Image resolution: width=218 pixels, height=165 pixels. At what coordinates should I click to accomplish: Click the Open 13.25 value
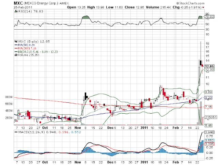(x=76, y=7)
